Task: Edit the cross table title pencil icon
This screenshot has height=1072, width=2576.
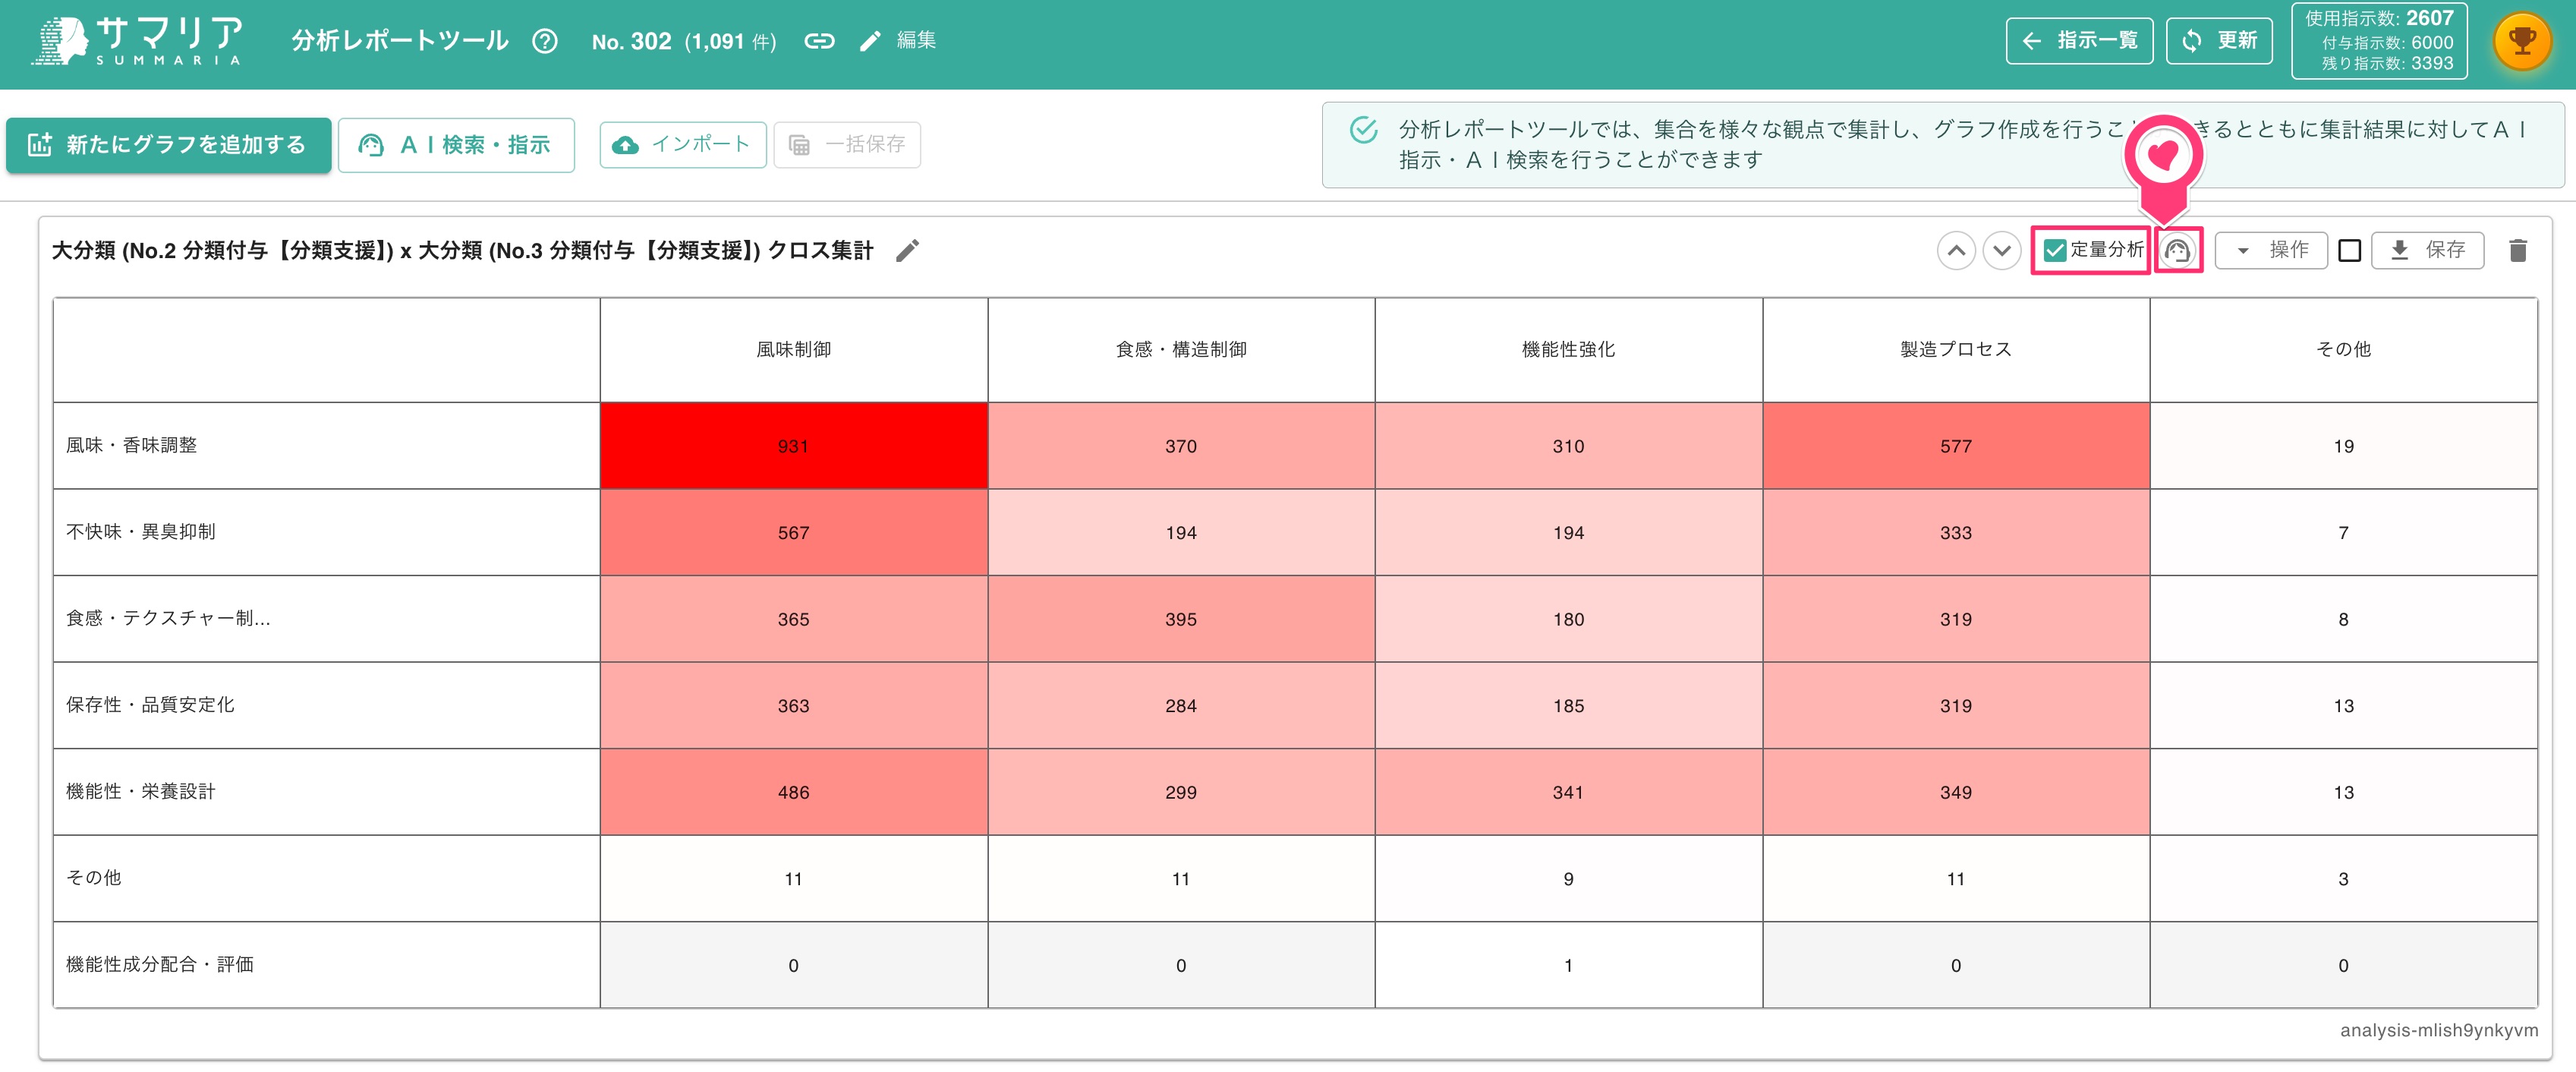Action: pos(907,250)
